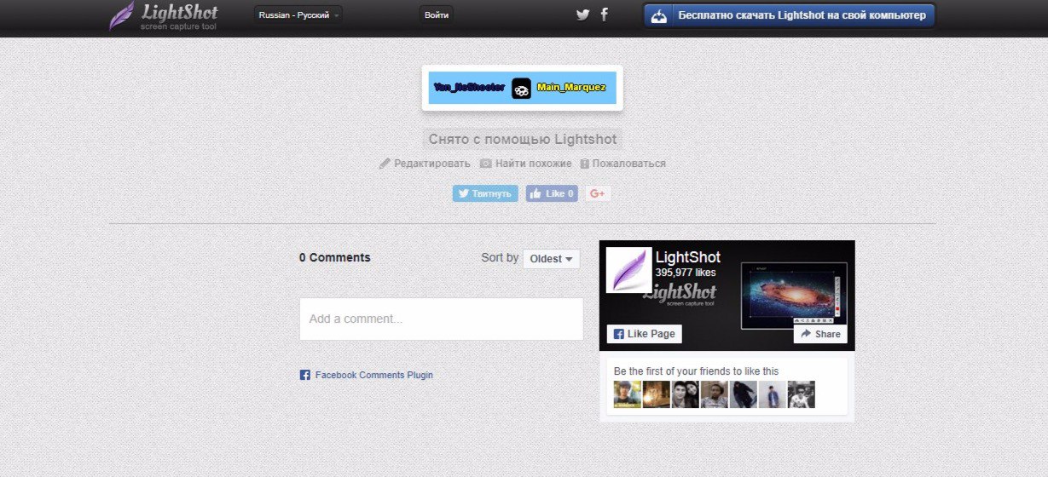
Task: Click Найти похожие link
Action: [533, 164]
